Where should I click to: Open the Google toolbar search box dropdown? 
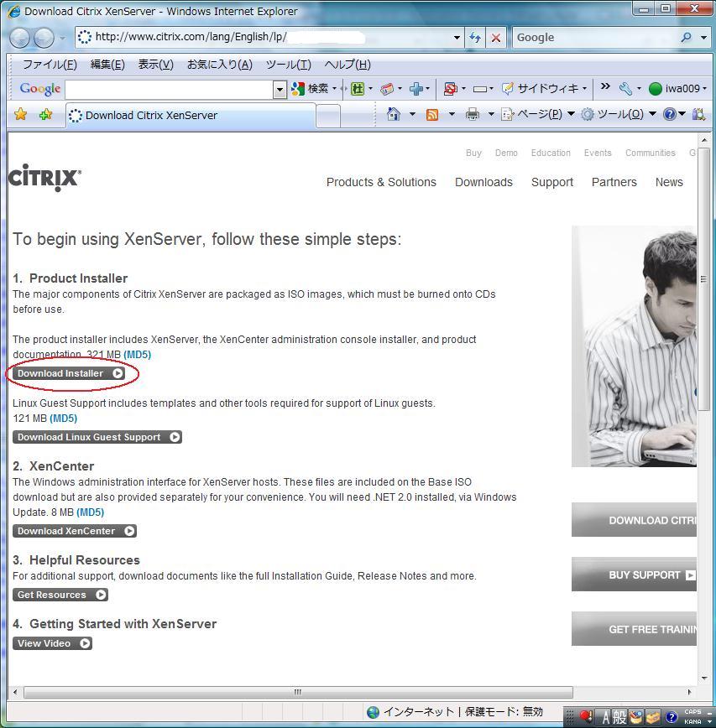[280, 89]
